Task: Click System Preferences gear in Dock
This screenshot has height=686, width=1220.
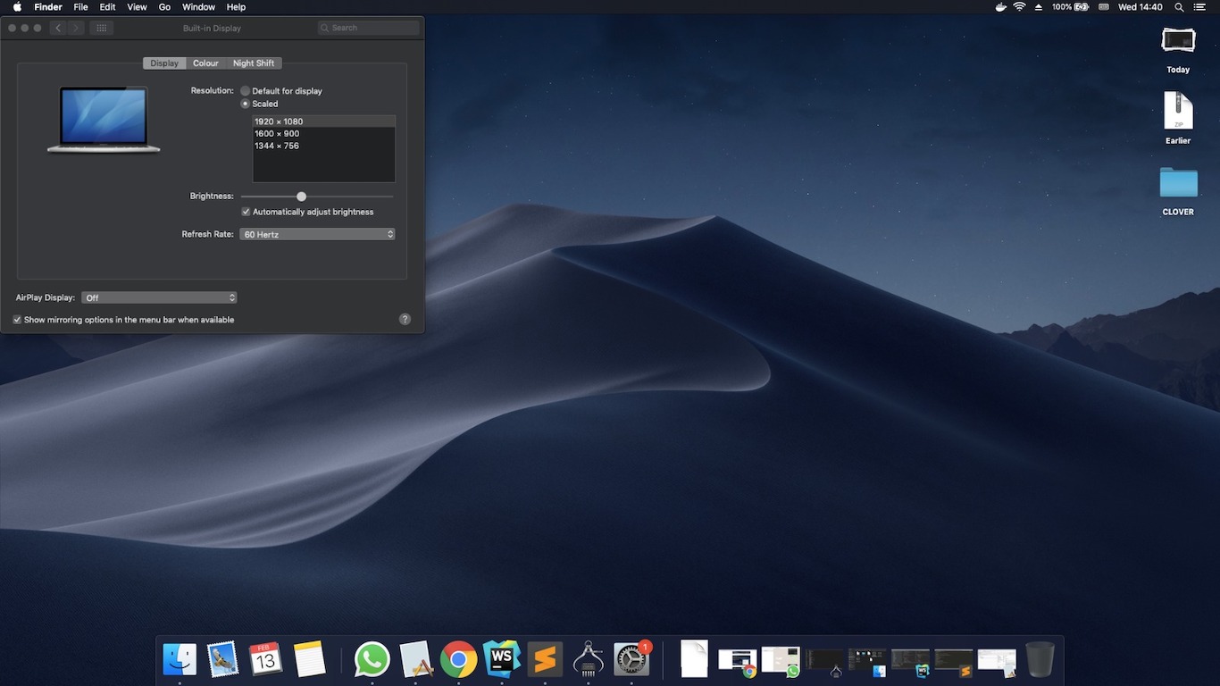Action: [x=631, y=660]
